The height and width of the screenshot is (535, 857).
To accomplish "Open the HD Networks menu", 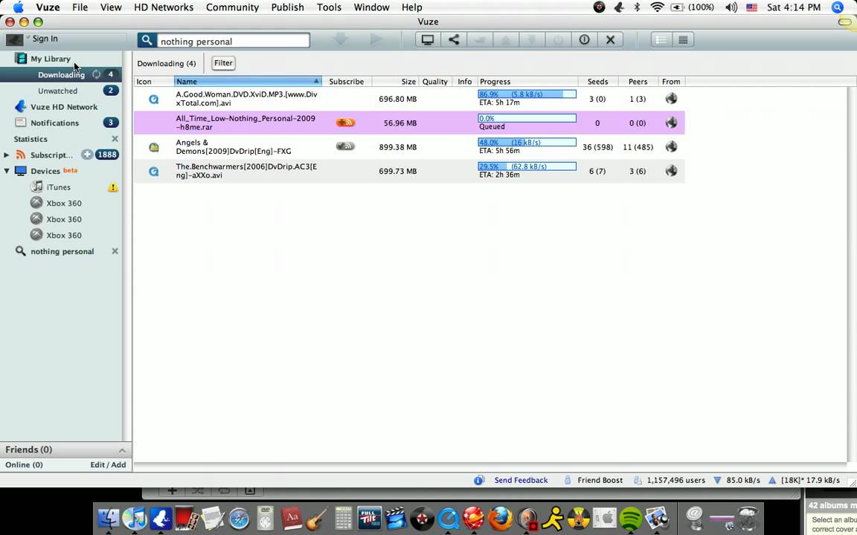I will point(164,7).
